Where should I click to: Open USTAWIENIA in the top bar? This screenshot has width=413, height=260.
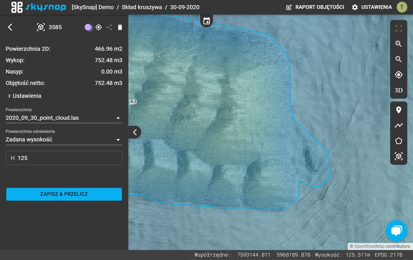coord(372,7)
